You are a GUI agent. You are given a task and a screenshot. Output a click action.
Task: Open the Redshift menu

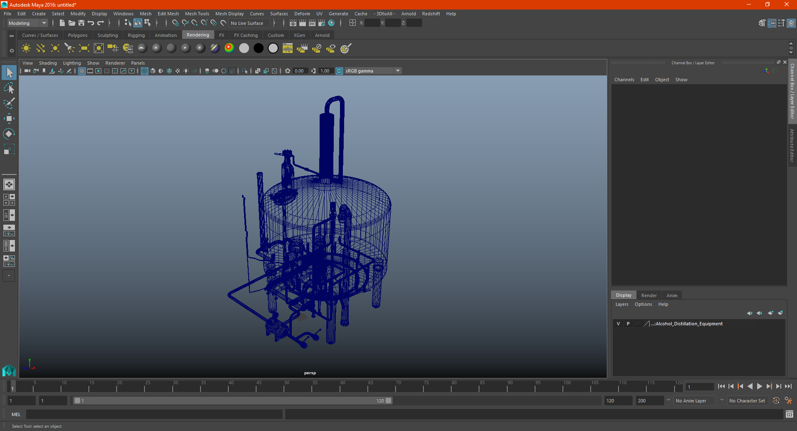pyautogui.click(x=431, y=14)
